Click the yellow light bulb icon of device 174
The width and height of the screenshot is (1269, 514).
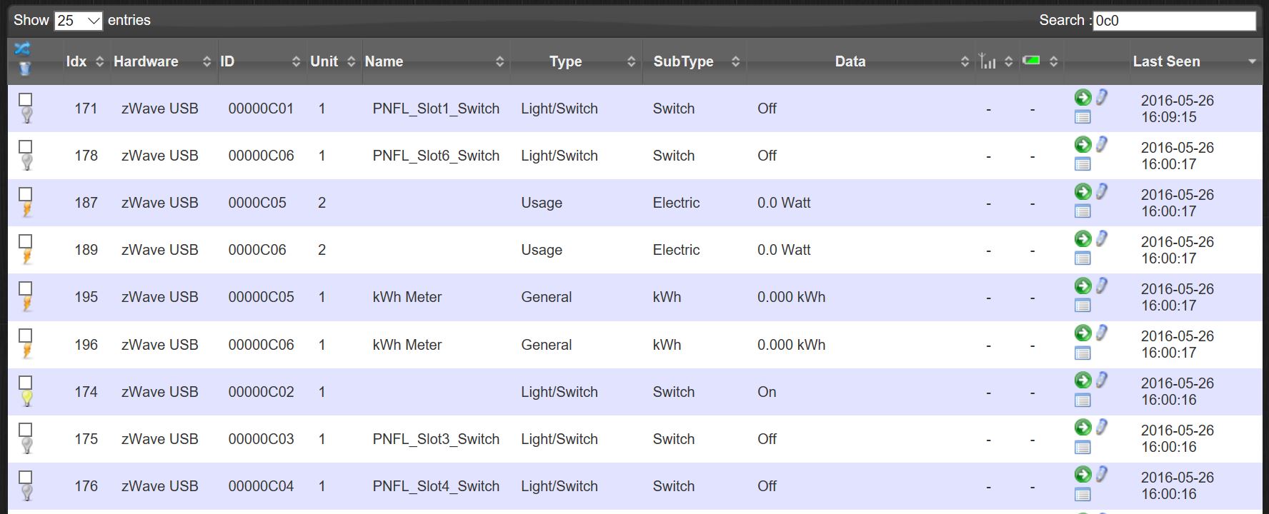(26, 399)
